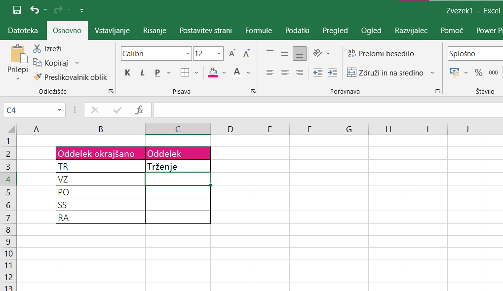Toggle underline with the P button

click(157, 73)
